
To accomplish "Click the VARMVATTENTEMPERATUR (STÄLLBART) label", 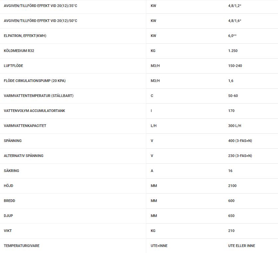I will point(39,96).
